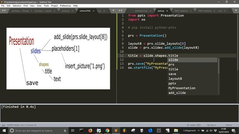239x134 pixels.
Task: Open the File menu
Action: [x=3, y=6]
